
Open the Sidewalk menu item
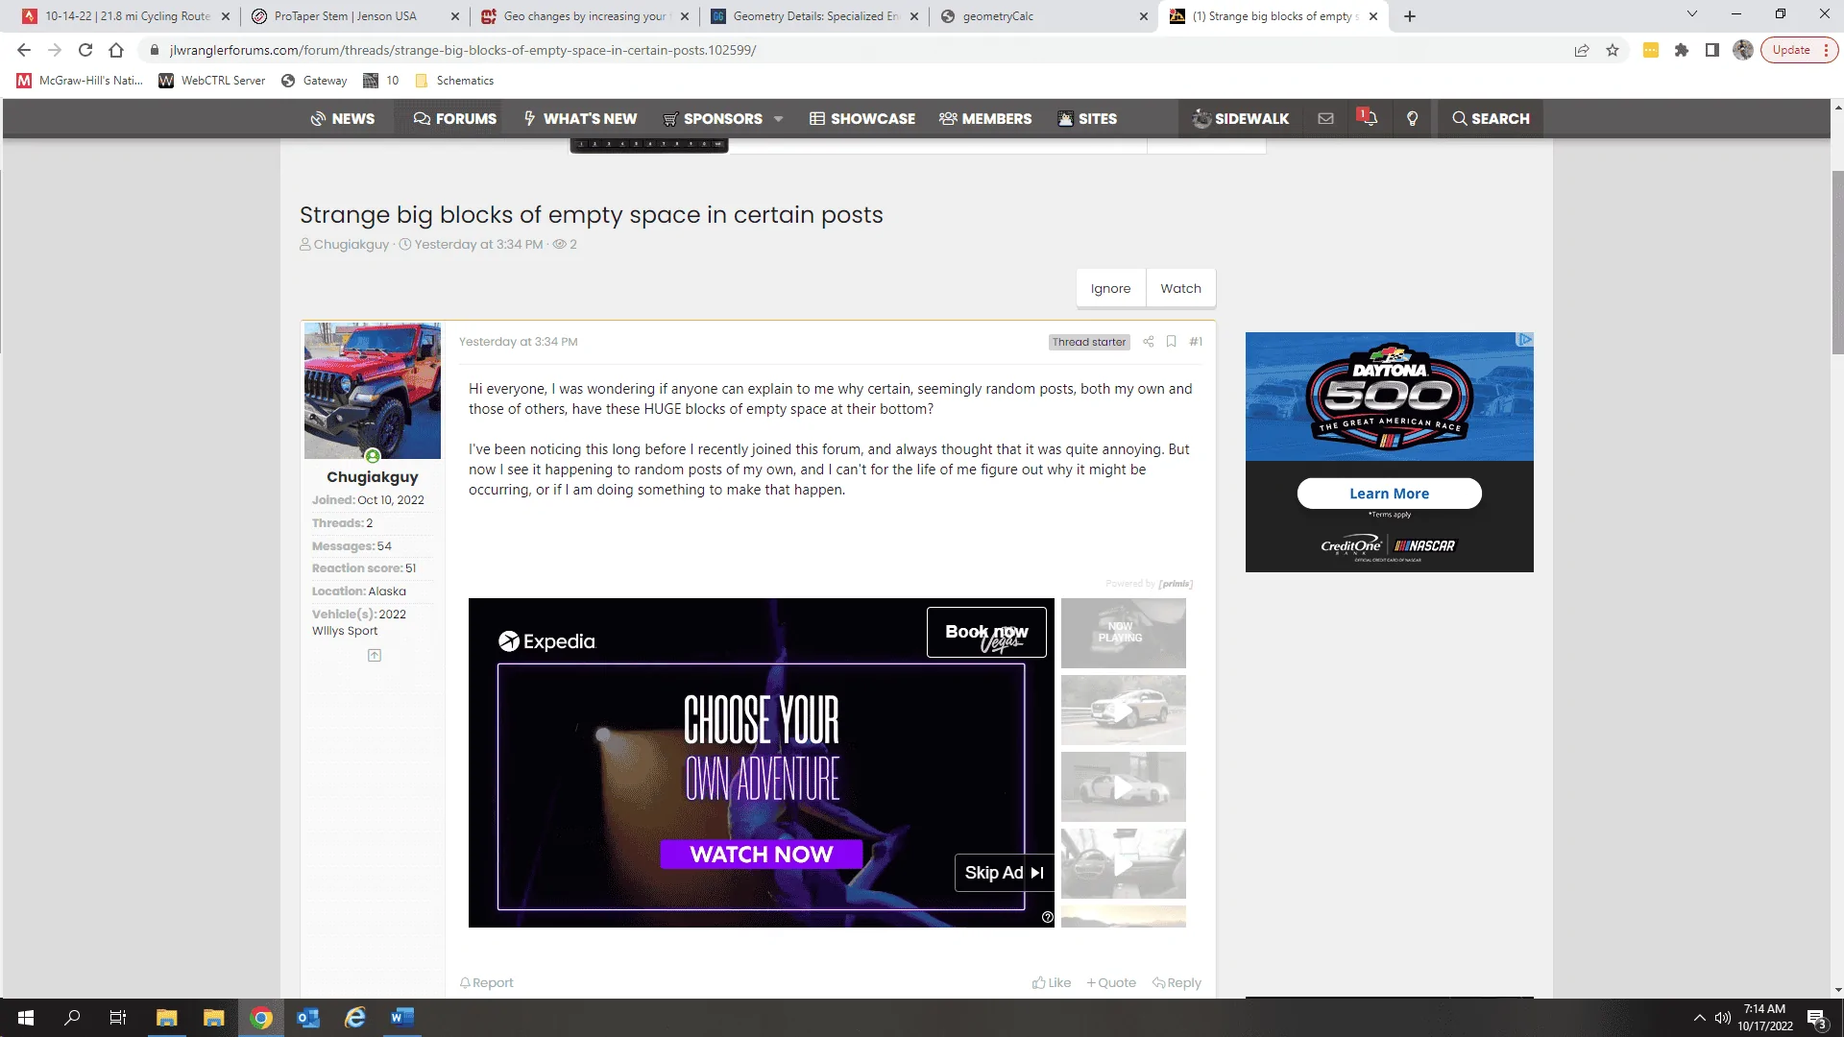click(x=1241, y=118)
